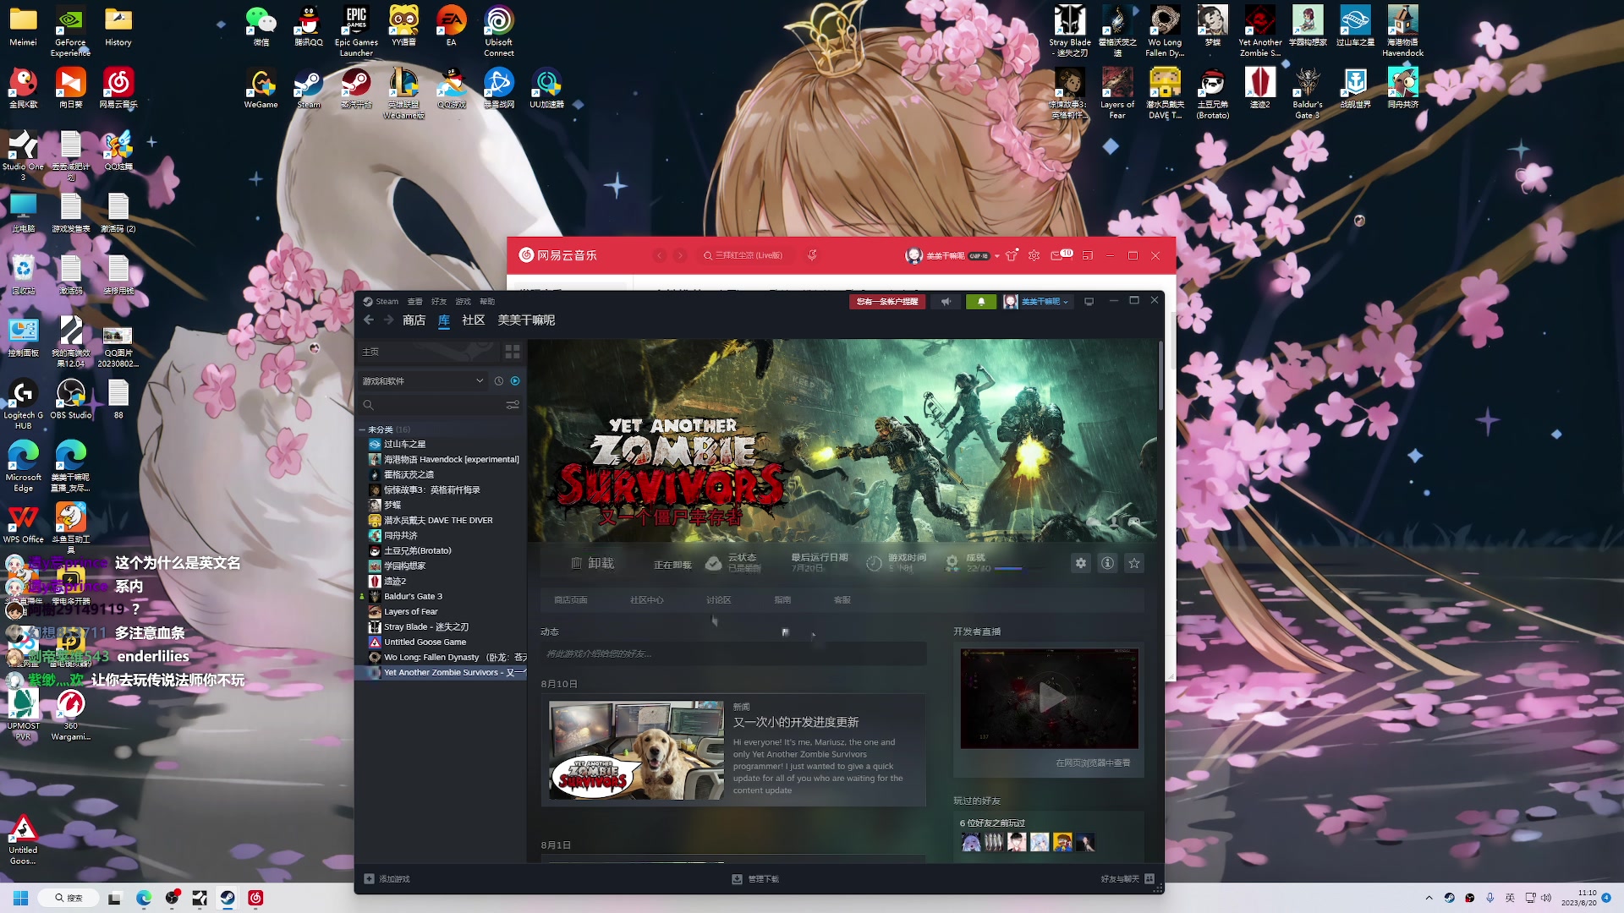Open 管理下载 downloads manager
The width and height of the screenshot is (1624, 913).
755,879
